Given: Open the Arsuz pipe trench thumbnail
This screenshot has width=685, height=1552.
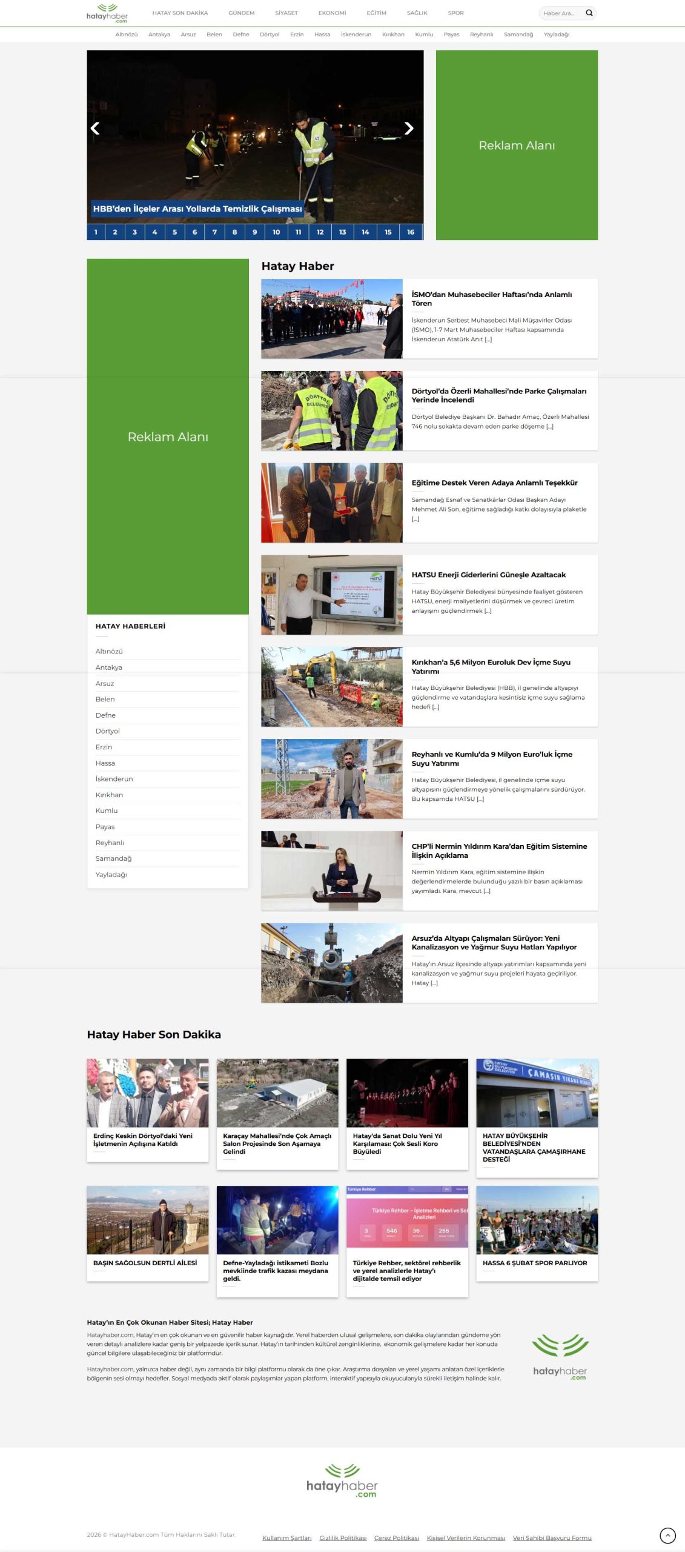Looking at the screenshot, I should click(332, 963).
